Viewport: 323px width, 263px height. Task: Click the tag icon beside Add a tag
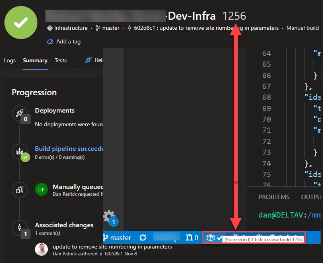pos(50,41)
